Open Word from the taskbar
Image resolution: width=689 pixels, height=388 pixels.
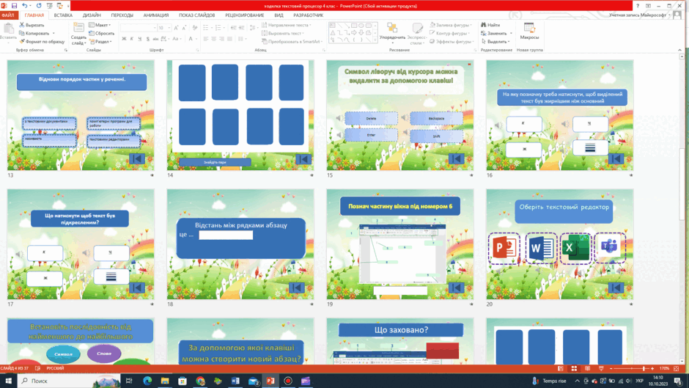235,381
